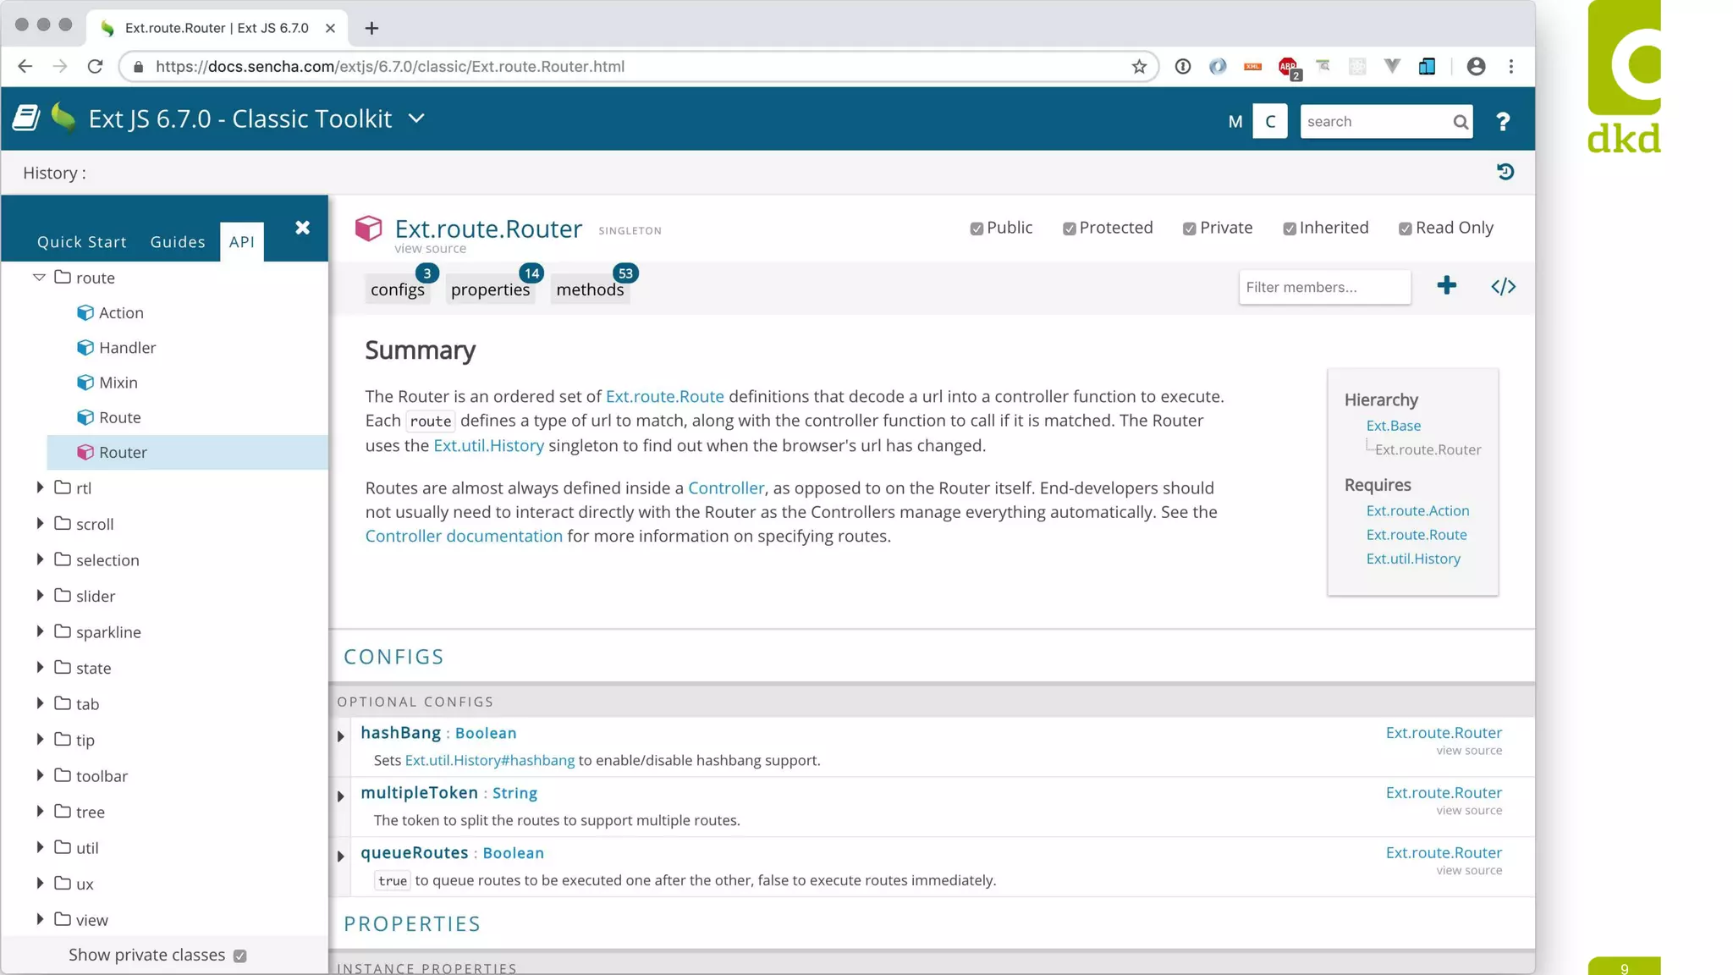Open Ext.route.Action under Requires

[1417, 510]
